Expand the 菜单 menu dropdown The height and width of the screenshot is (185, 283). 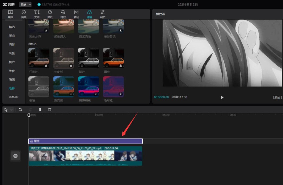pyautogui.click(x=25, y=4)
